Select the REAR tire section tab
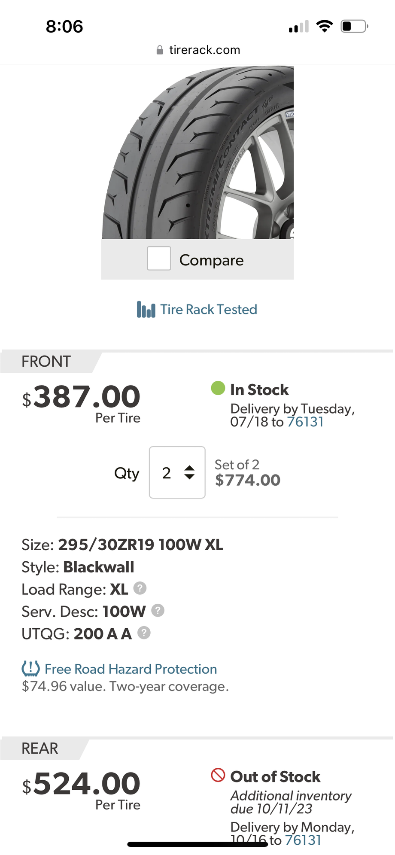This screenshot has width=395, height=855. 40,749
